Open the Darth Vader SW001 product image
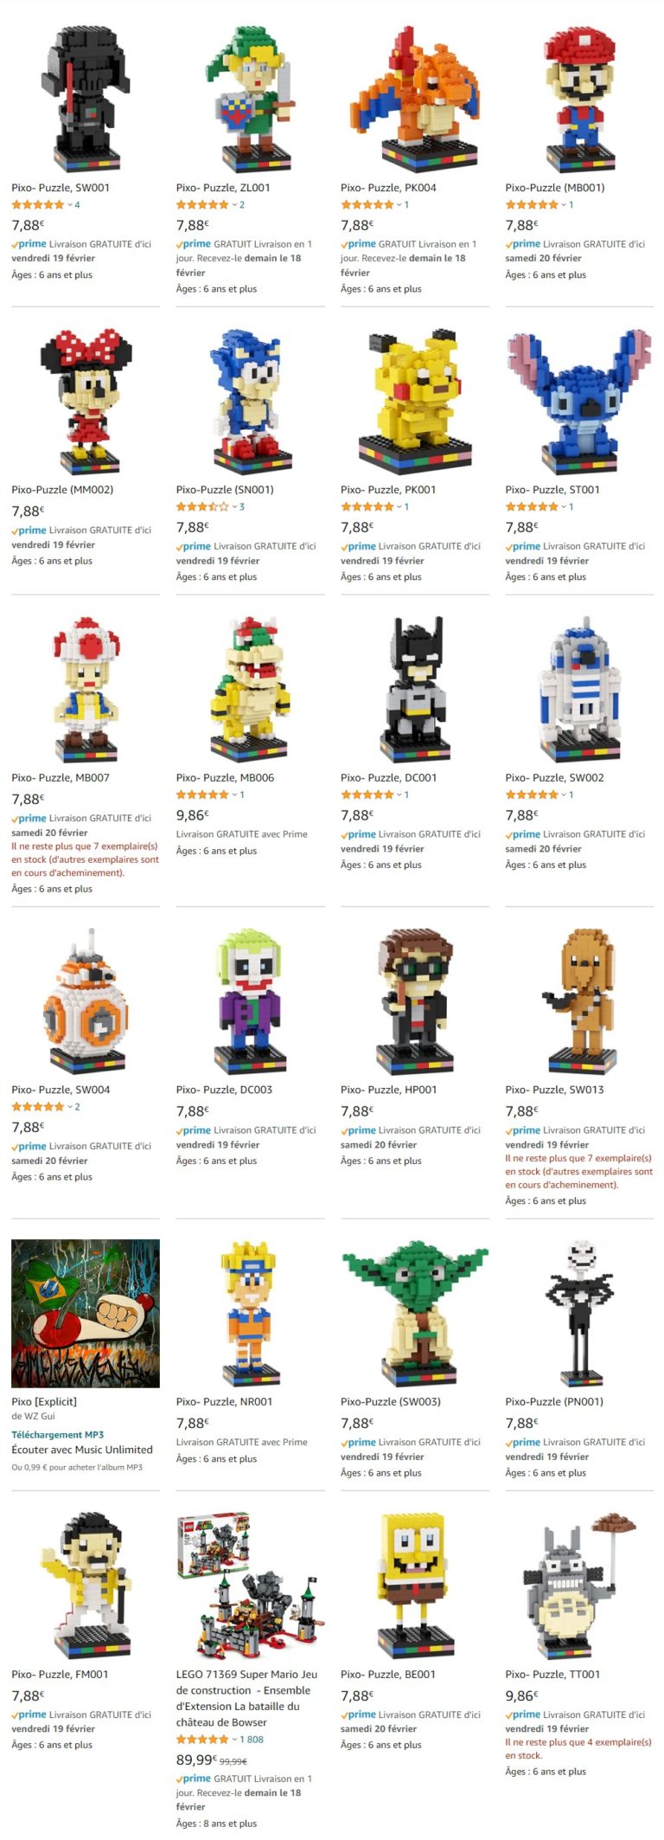Screen dimensions: 664x1840 tap(85, 98)
